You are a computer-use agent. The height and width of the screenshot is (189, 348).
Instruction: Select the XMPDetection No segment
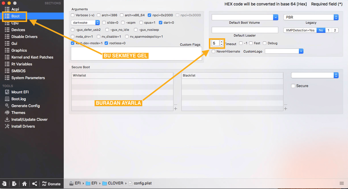(x=321, y=30)
